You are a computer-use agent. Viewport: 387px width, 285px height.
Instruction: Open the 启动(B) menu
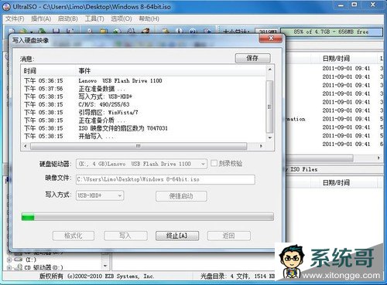click(x=67, y=19)
